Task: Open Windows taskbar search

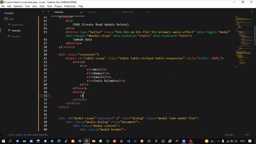Action: pos(10,141)
